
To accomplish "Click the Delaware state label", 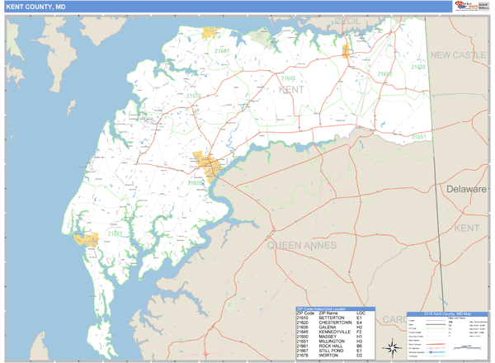I will (x=466, y=189).
